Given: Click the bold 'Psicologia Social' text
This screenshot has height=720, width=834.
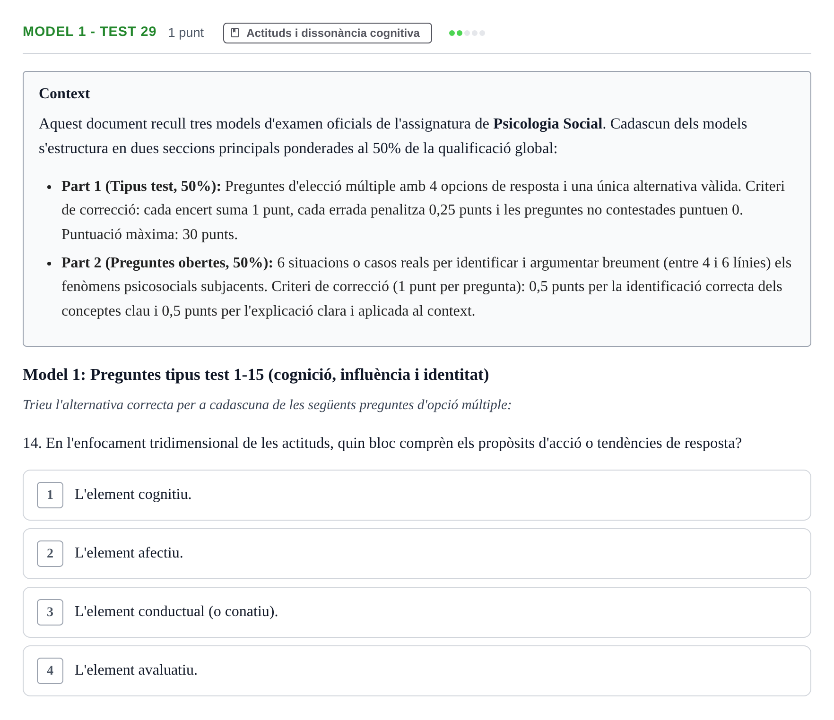Looking at the screenshot, I should [x=547, y=124].
